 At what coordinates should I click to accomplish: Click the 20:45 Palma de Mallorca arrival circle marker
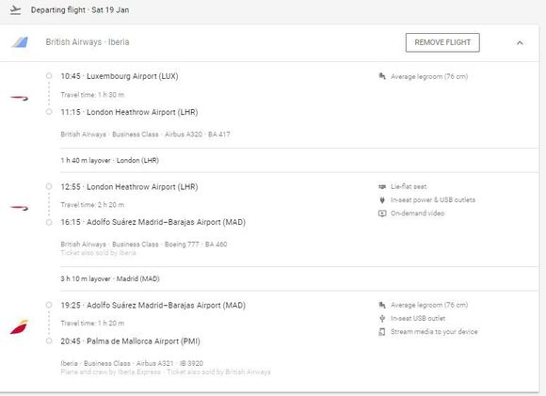[x=49, y=341]
